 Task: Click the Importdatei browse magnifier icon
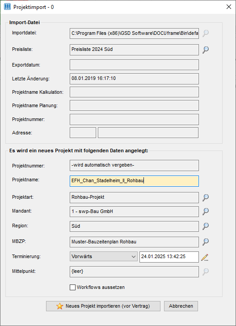[x=206, y=33]
